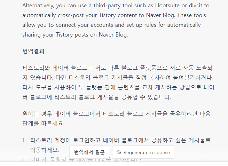Click the line starting with sharing your Tistory posts

tap(75, 35)
